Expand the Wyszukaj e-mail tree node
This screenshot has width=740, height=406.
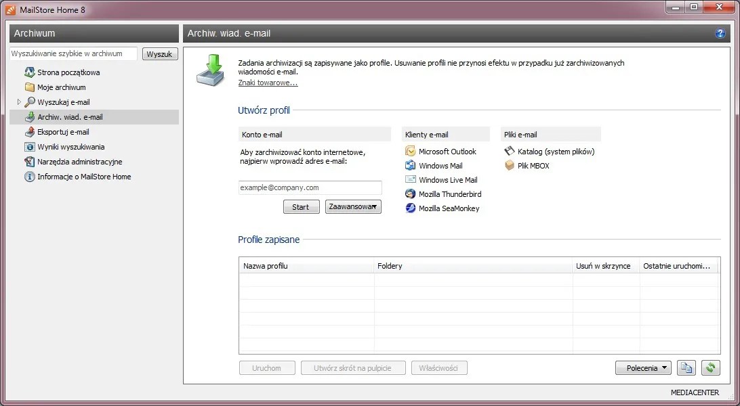[18, 101]
